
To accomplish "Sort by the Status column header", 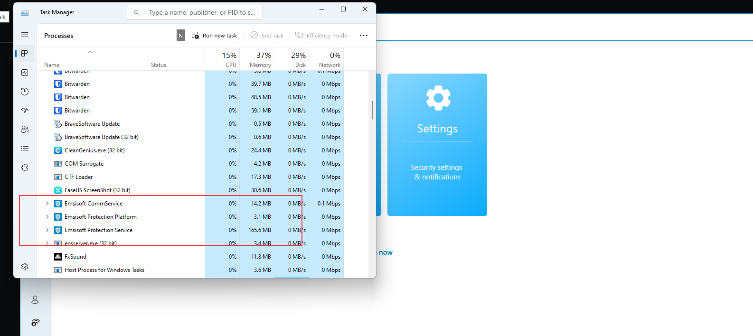I will click(159, 65).
